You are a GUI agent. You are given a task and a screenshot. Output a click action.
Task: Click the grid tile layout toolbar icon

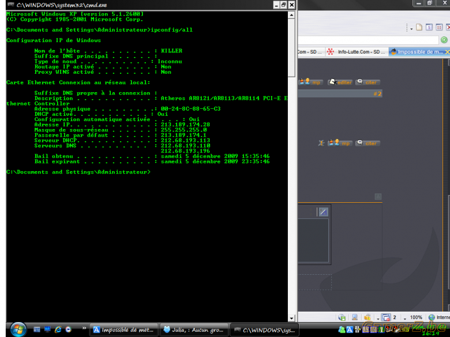(x=439, y=27)
